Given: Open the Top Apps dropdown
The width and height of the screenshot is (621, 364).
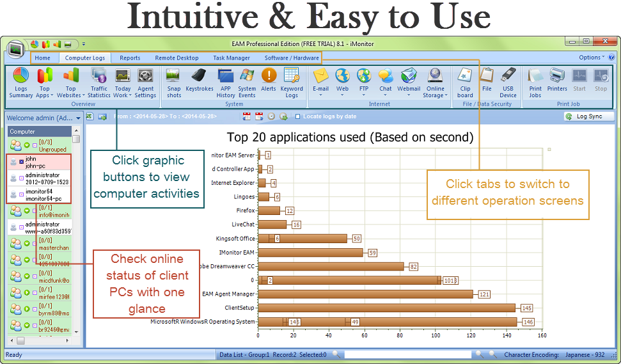Looking at the screenshot, I should point(52,95).
